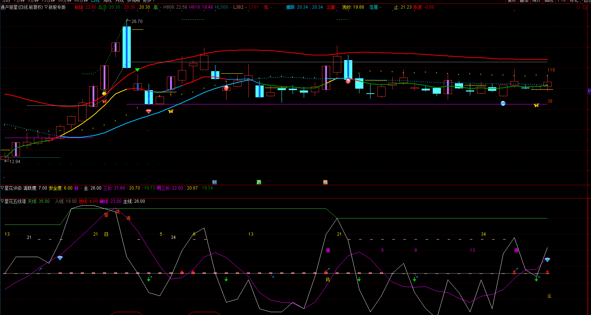Click the green 跌 badge
This screenshot has height=315, width=591.
point(259,182)
